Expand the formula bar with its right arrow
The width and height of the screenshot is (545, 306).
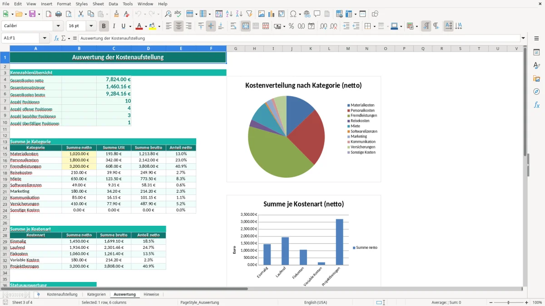[523, 38]
